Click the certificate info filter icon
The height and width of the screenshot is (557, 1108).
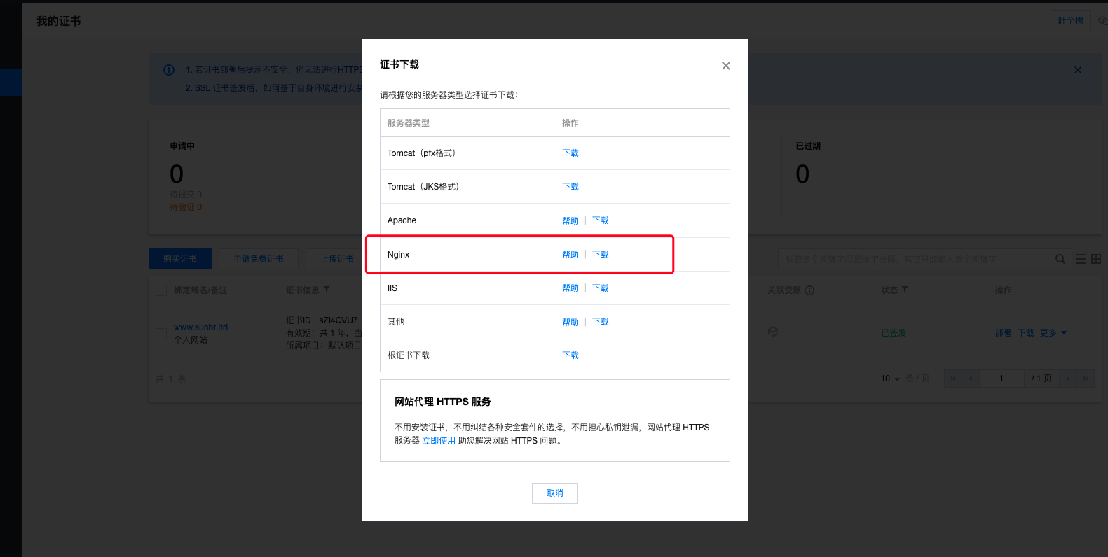coord(327,290)
